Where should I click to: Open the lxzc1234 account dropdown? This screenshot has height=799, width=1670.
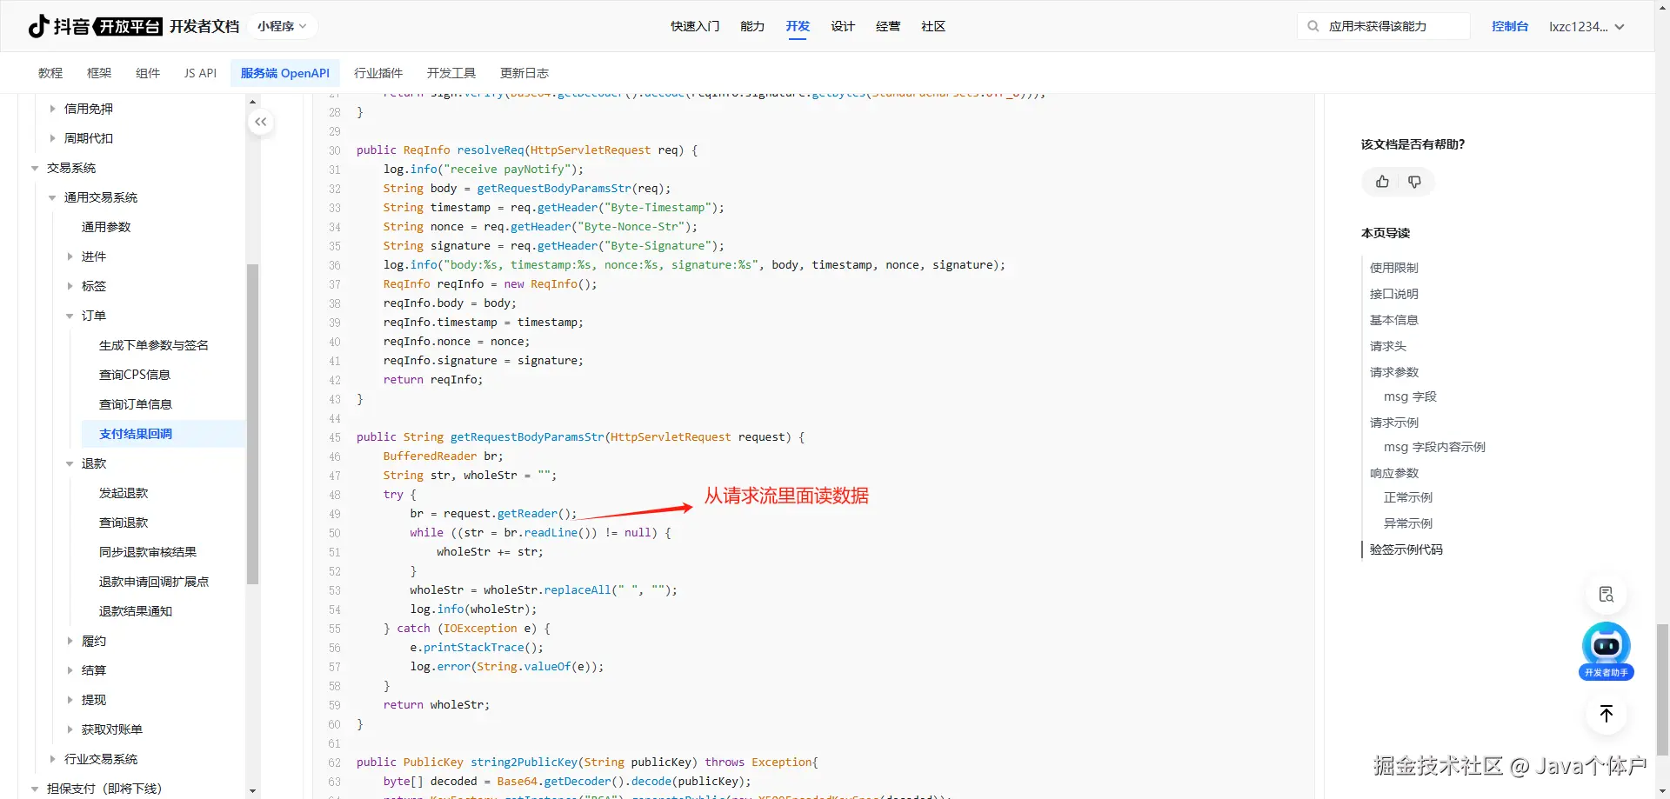[x=1586, y=26]
